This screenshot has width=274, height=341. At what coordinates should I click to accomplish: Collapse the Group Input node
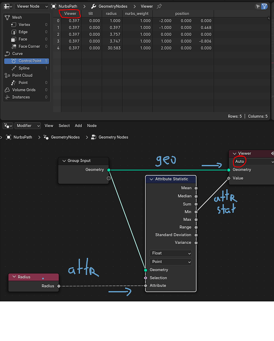pyautogui.click(x=64, y=161)
